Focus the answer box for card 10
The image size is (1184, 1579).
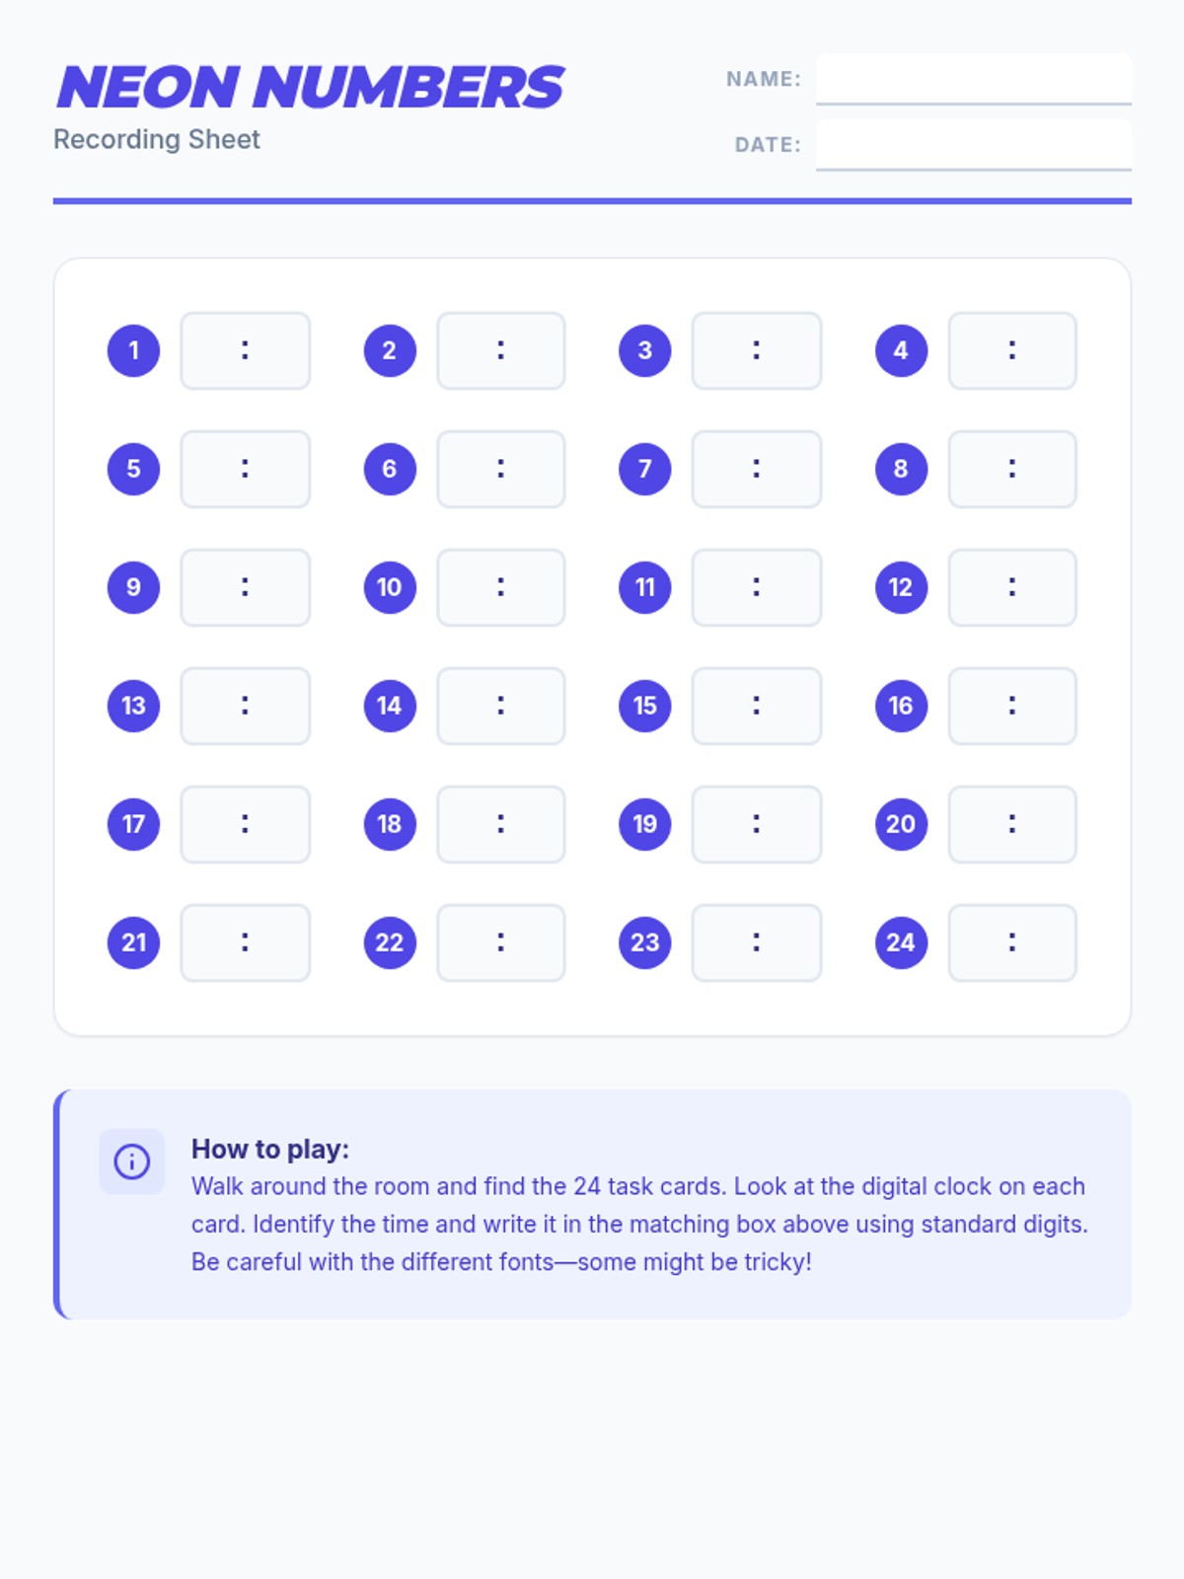[x=501, y=587]
